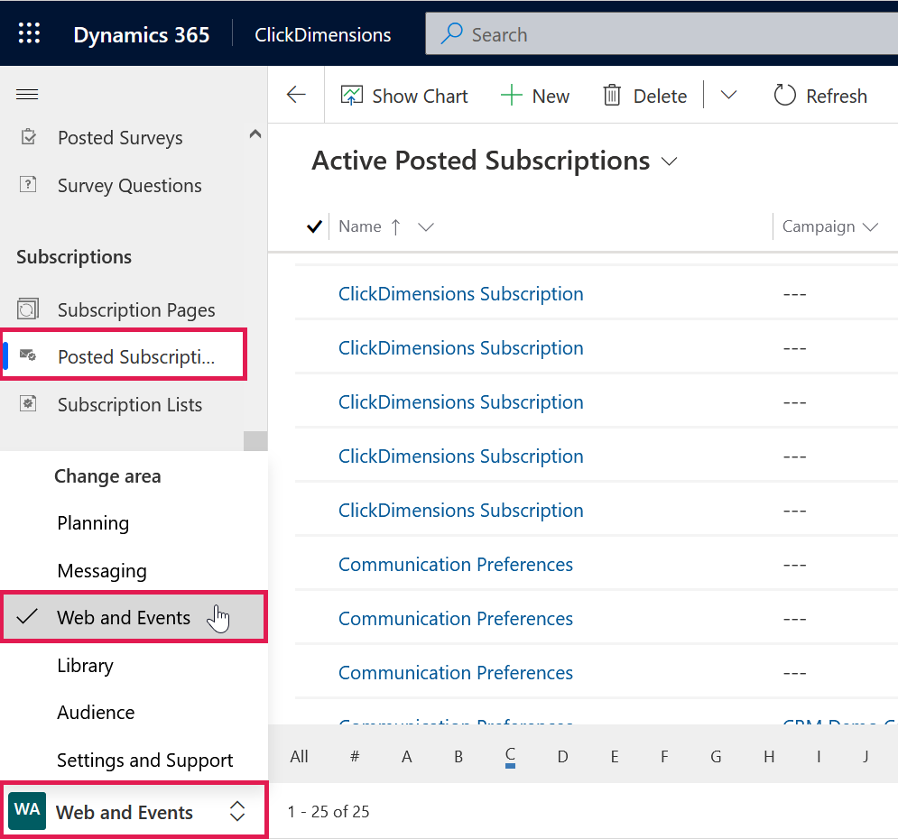Click the circular Refresh icon

[x=784, y=96]
